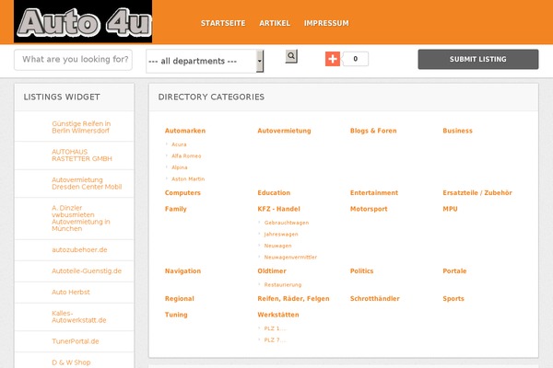Image resolution: width=553 pixels, height=368 pixels.
Task: Open Autohaus Rastetter GmbH listing
Action: [82, 155]
